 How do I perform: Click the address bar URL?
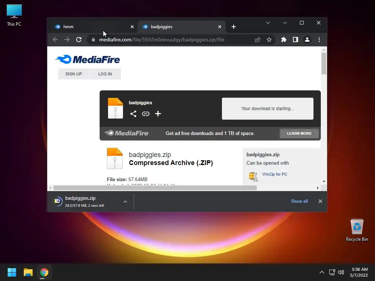pos(161,40)
